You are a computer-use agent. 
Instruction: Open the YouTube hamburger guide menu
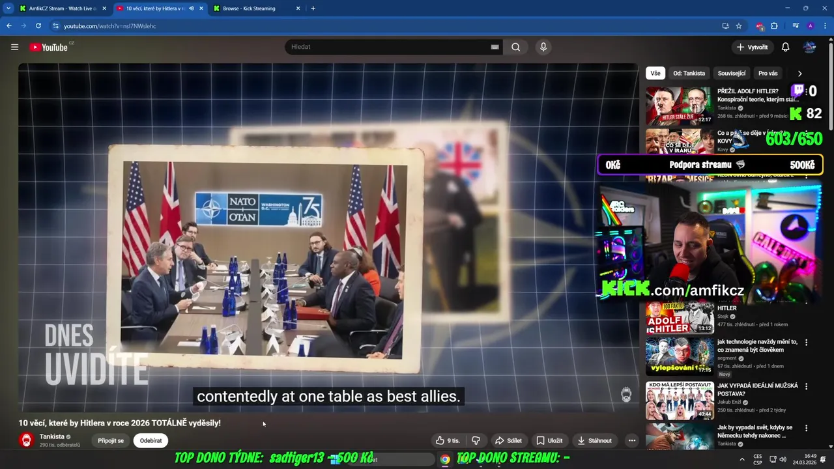(x=14, y=47)
